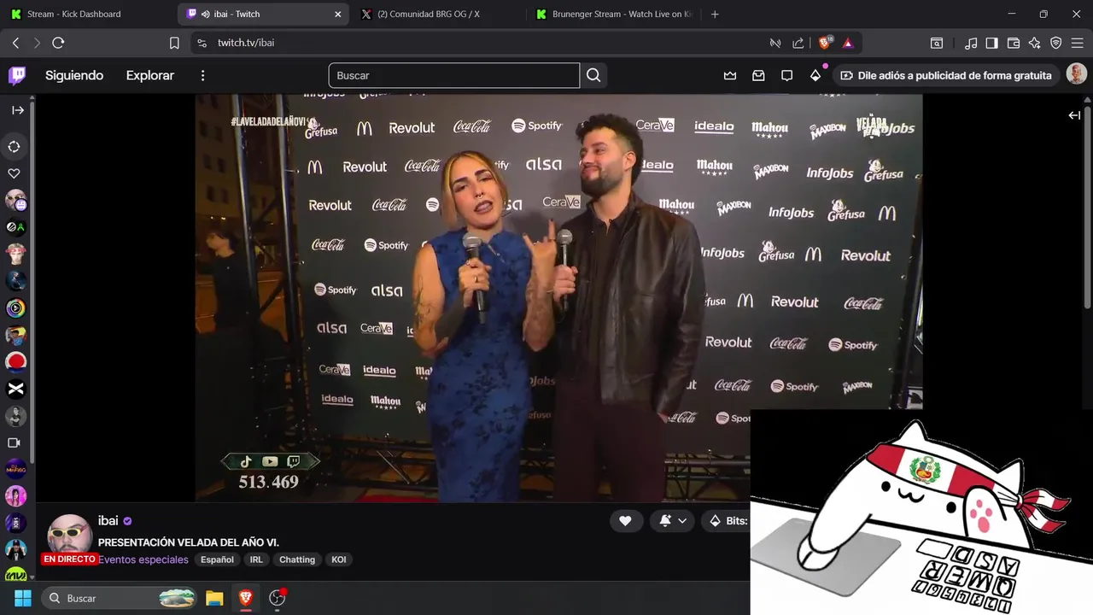Viewport: 1093px width, 615px height.
Task: Open Brave Leo AI sparkle icon
Action: tap(1034, 43)
